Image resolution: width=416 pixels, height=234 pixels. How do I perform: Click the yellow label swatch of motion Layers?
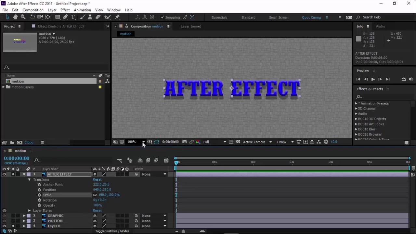point(100,87)
